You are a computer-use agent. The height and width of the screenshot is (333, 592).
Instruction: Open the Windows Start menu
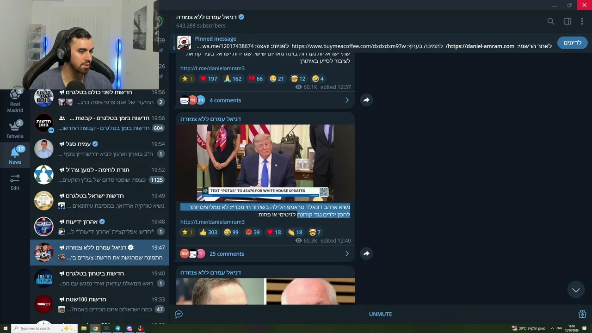(6, 328)
